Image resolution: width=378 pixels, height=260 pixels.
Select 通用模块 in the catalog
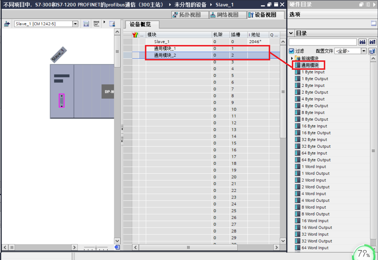point(310,65)
